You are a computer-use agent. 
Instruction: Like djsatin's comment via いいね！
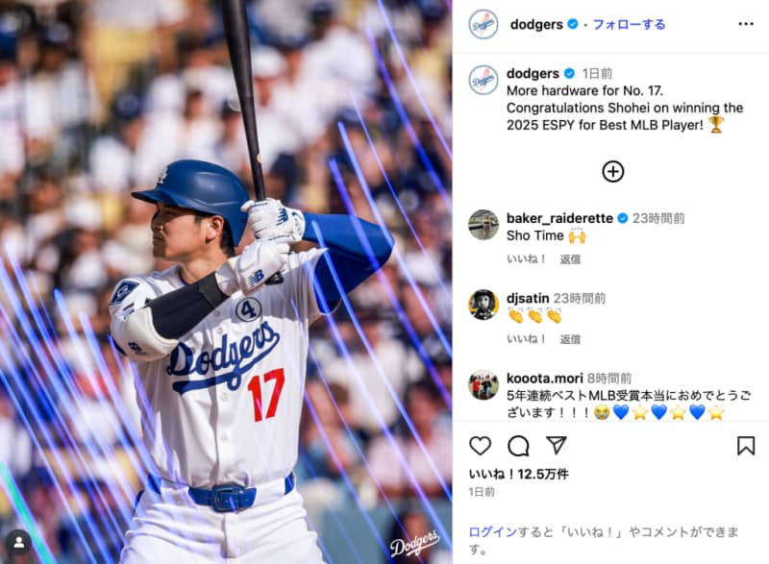(526, 338)
